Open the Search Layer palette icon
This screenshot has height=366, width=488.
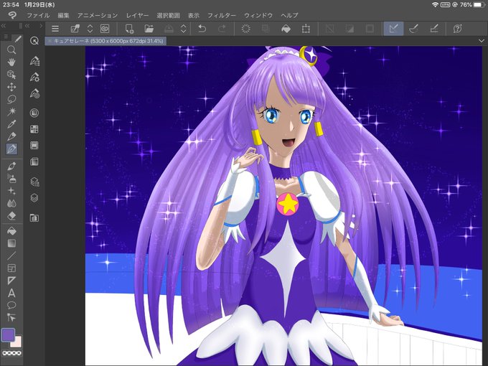34,182
